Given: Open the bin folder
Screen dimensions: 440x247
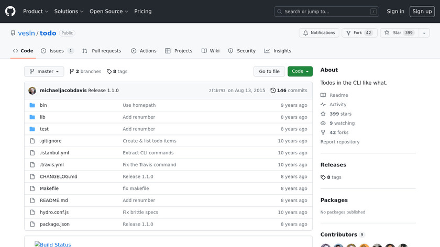Looking at the screenshot, I should (x=43, y=105).
